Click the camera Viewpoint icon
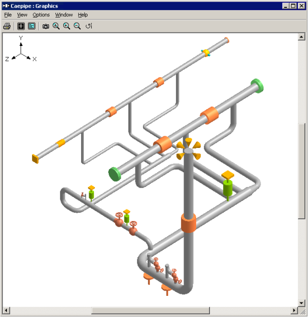The width and height of the screenshot is (308, 317). tap(46, 26)
